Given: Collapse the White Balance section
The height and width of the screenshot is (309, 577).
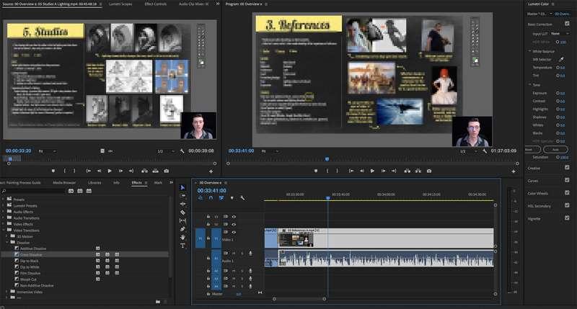Looking at the screenshot, I should pos(530,51).
